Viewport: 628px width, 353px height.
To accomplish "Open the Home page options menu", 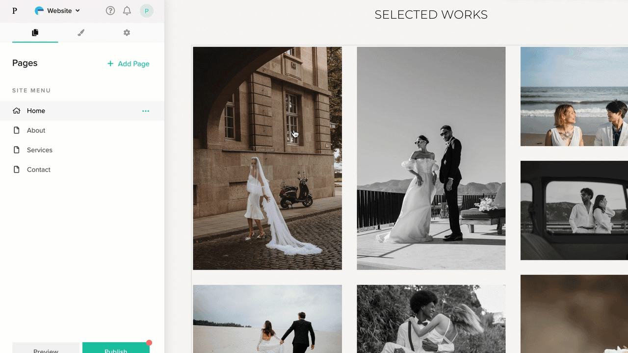I will (x=145, y=111).
